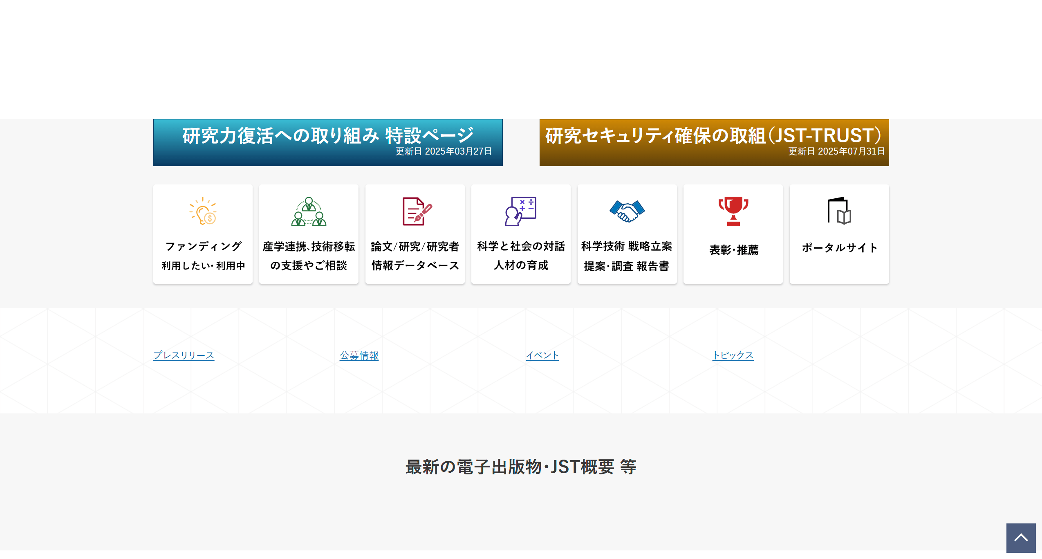1042x559 pixels.
Task: Open the イベント link
Action: [x=542, y=355]
